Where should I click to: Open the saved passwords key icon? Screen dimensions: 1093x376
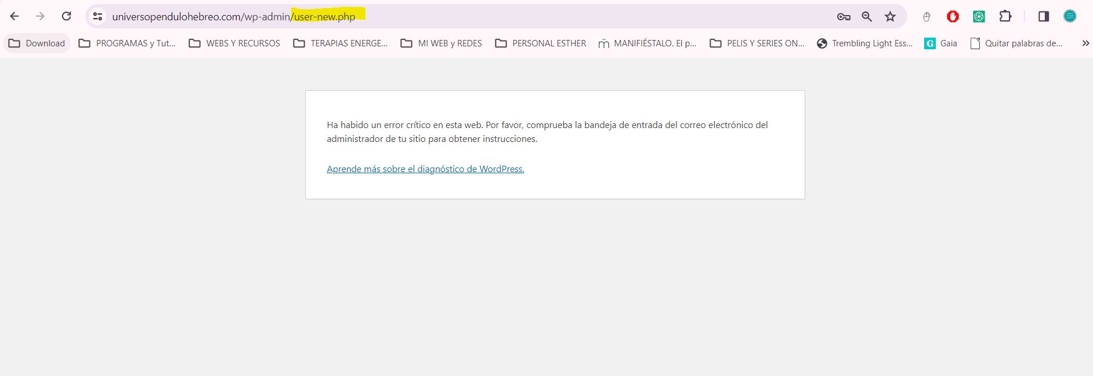click(844, 17)
